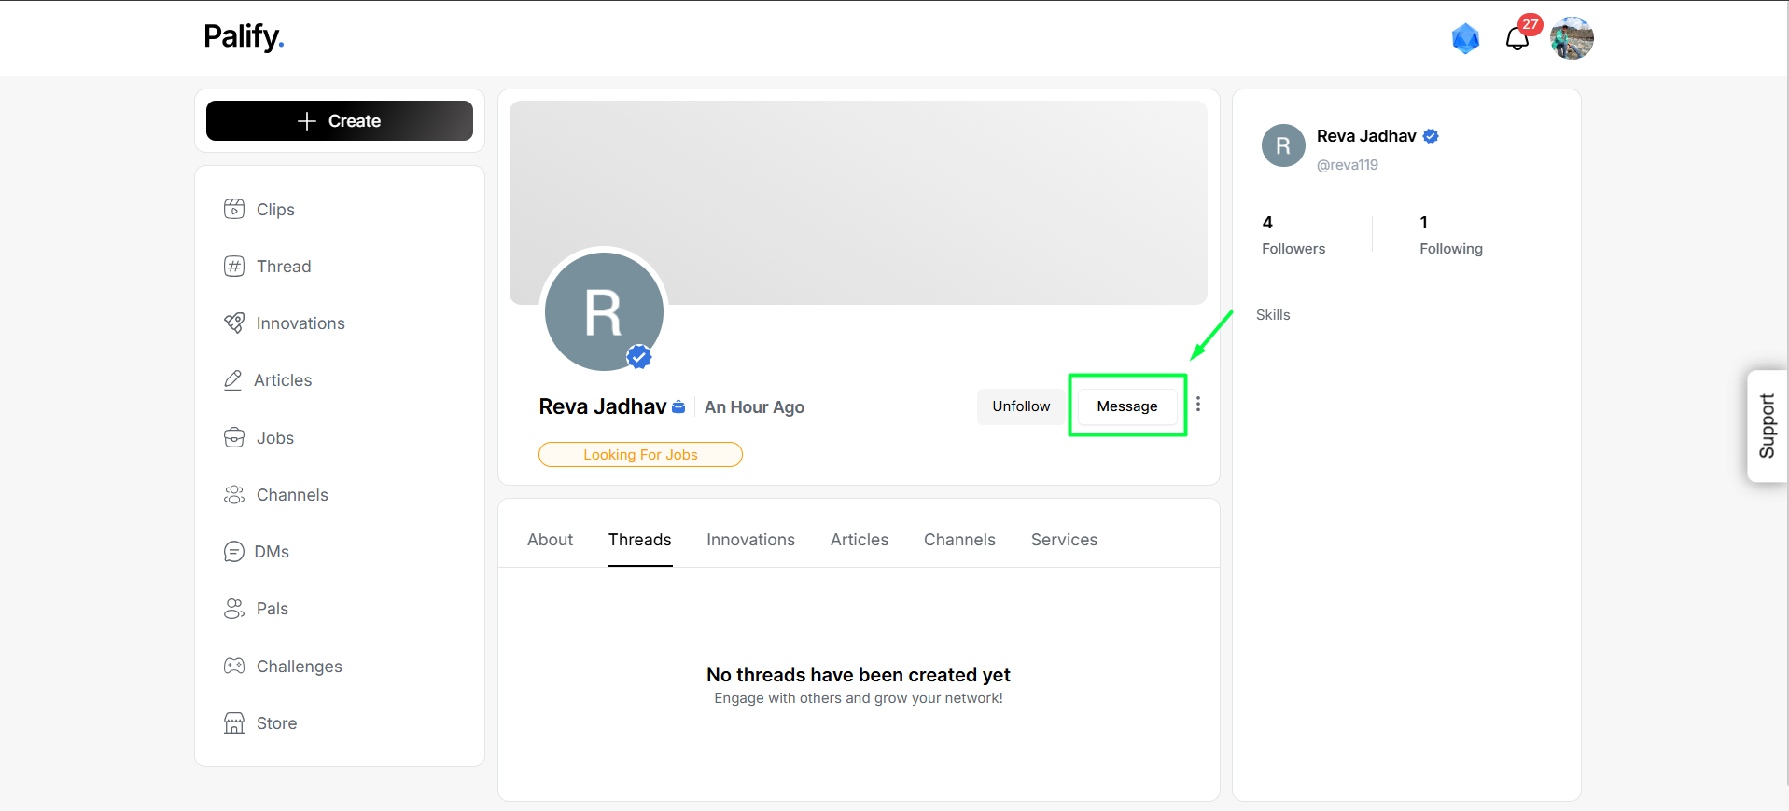Viewport: 1789px width, 811px height.
Task: Switch to the Channels profile tab
Action: click(x=959, y=540)
